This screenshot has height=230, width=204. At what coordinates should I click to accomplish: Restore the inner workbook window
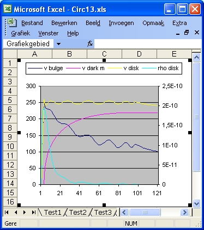pos(187,33)
